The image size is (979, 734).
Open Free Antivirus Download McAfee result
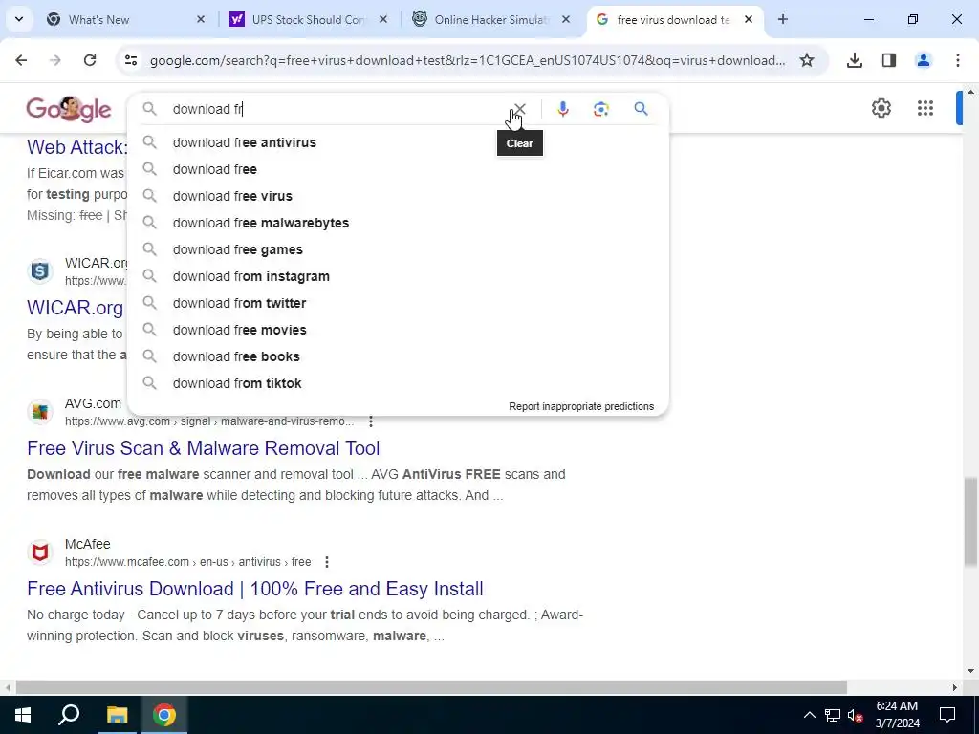pos(255,589)
